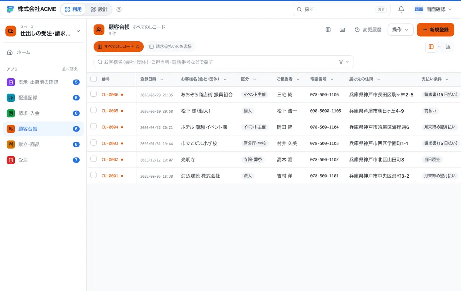Click the 官公庁・学校 category tag

tap(255, 143)
